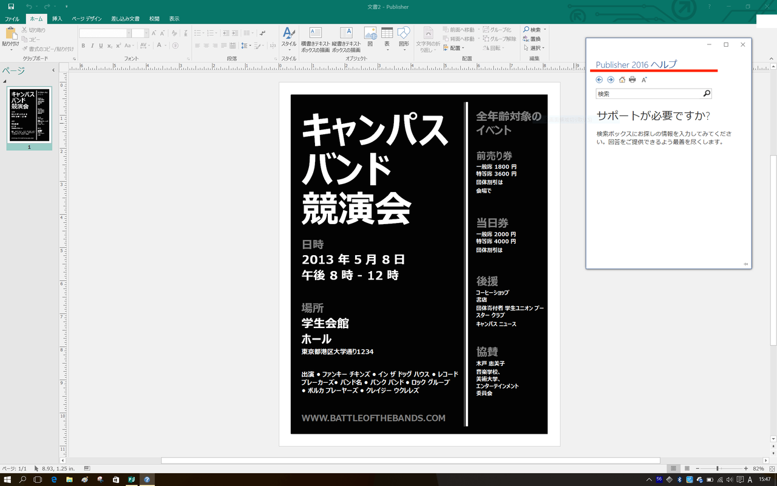777x486 pixels.
Task: Open the ファイル menu
Action: 12,19
